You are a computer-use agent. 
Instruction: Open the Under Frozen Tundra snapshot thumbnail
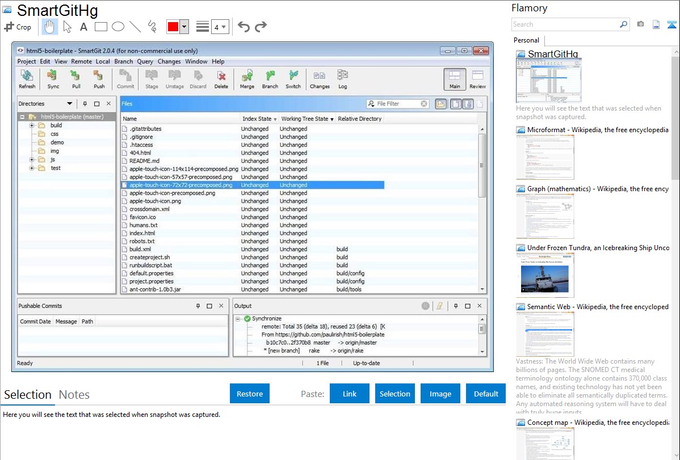pyautogui.click(x=545, y=275)
